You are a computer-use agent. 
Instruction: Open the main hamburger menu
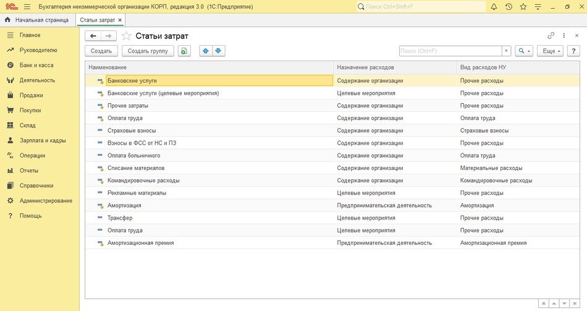27,7
